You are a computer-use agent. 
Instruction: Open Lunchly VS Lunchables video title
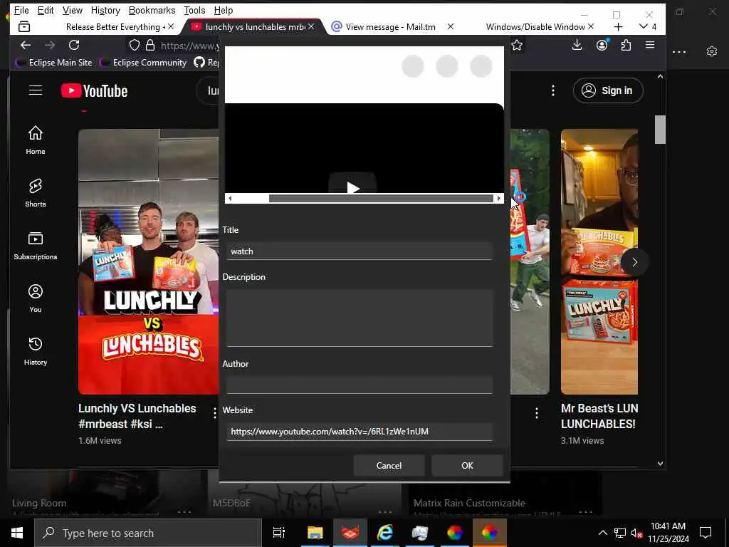(137, 416)
